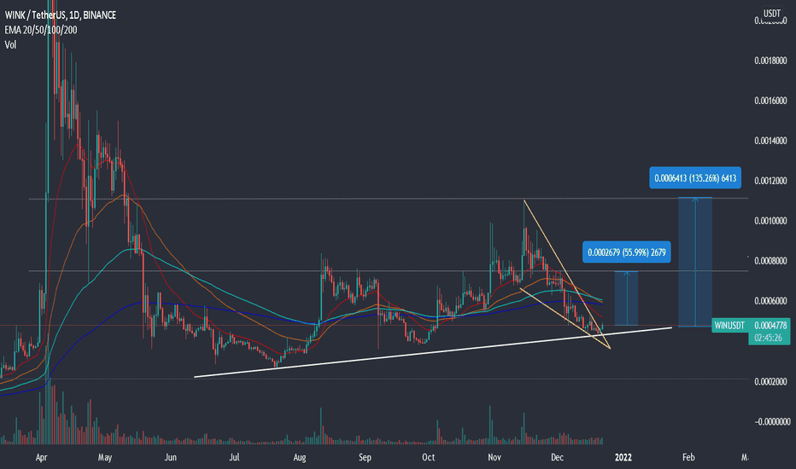The height and width of the screenshot is (469, 796).
Task: Click the 2022 label on time axis
Action: pos(623,457)
